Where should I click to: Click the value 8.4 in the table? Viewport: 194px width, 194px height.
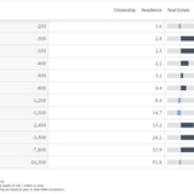pos(158,100)
